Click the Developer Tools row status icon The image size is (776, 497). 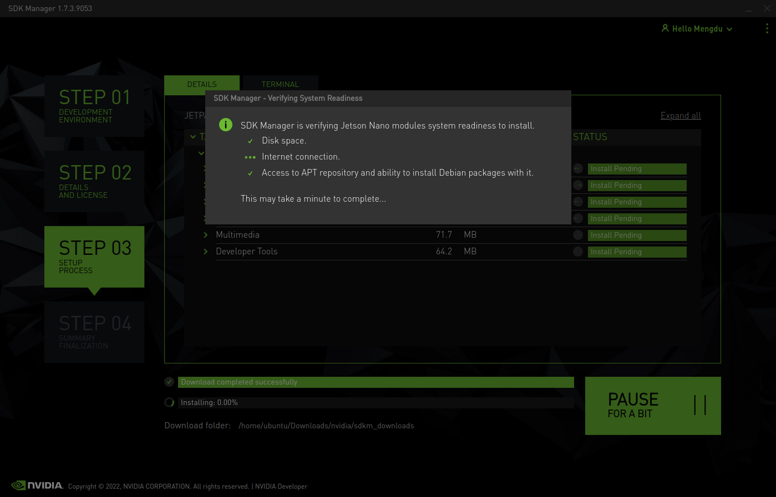click(x=578, y=252)
